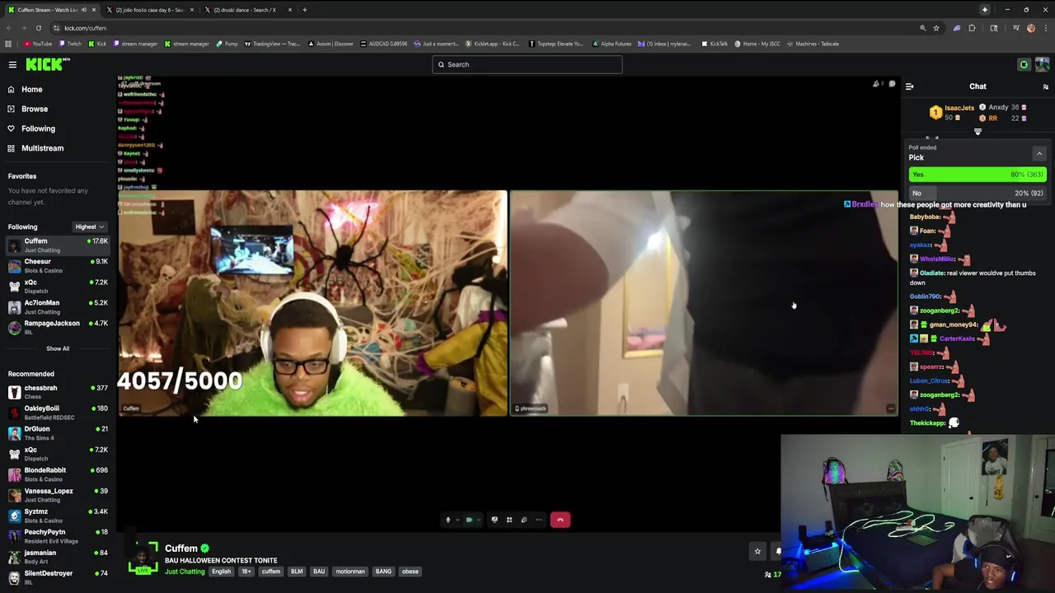Select the No poll option bar

[978, 193]
